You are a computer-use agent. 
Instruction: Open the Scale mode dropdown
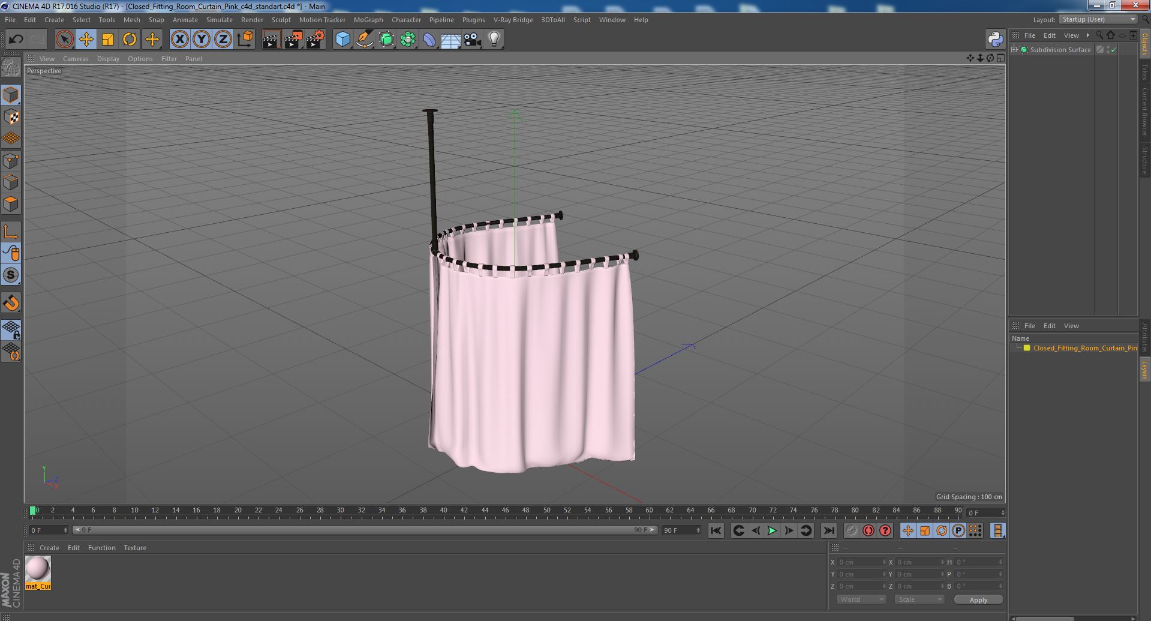[919, 599]
